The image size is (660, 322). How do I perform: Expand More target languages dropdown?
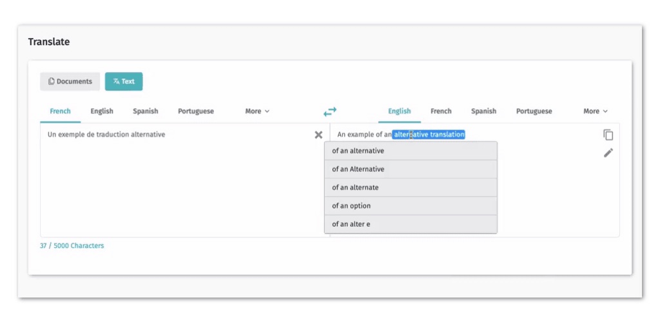[596, 111]
